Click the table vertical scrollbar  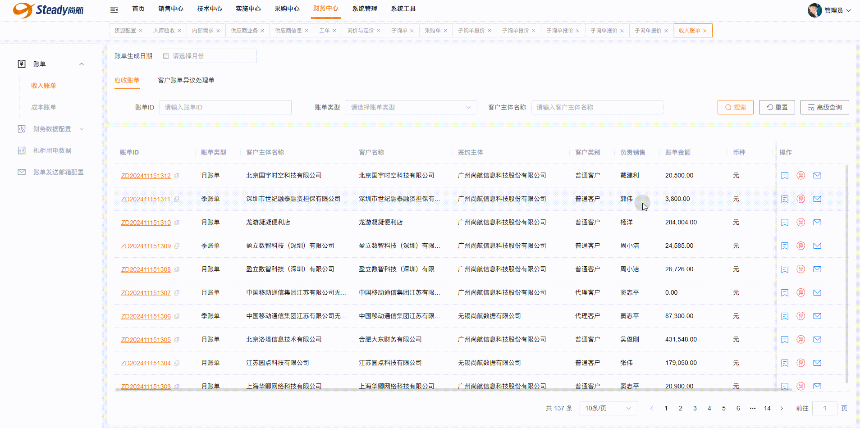click(x=847, y=274)
